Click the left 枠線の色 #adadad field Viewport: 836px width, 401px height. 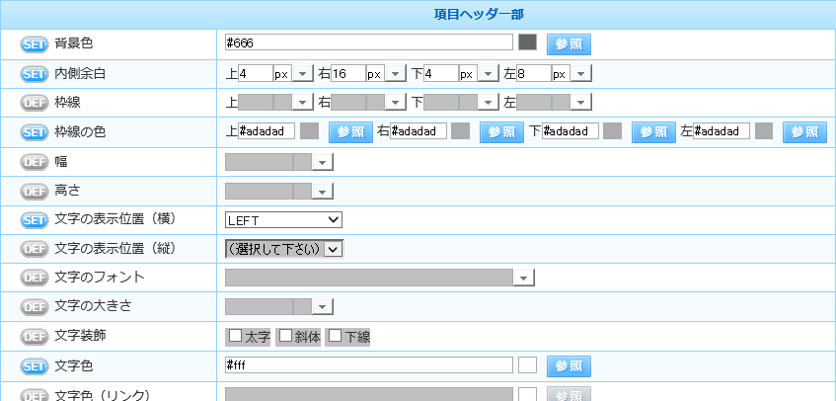point(722,131)
